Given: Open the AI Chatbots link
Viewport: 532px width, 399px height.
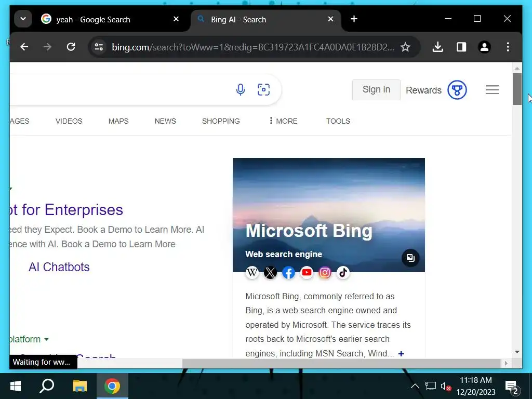Looking at the screenshot, I should click(59, 267).
